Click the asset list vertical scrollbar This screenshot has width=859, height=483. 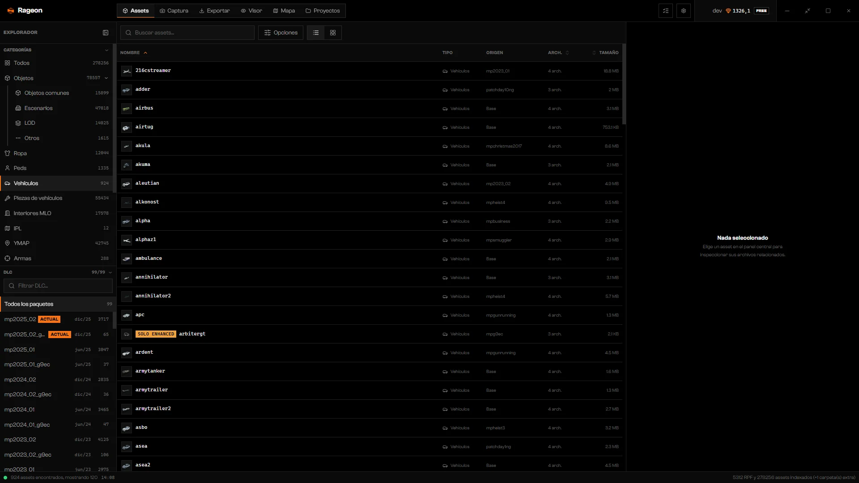[624, 84]
